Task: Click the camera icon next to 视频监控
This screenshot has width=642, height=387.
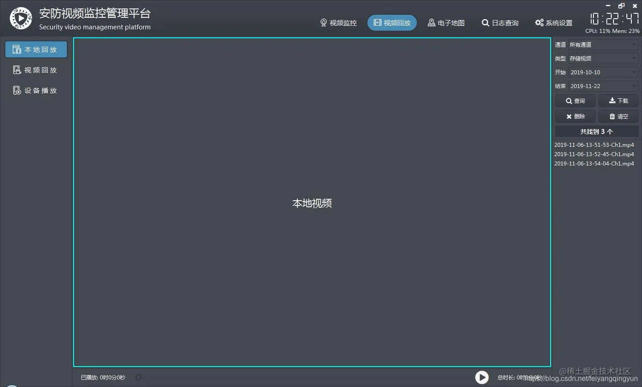Action: pos(323,23)
